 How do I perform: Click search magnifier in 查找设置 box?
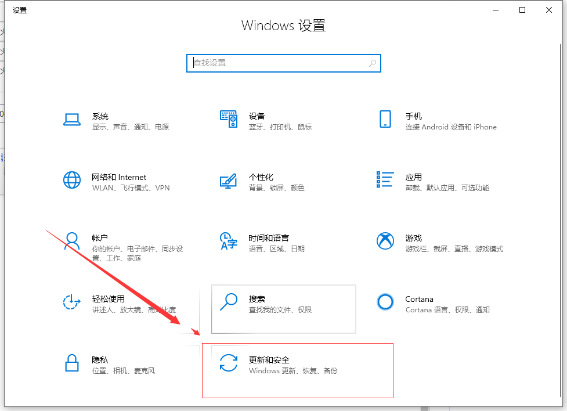coord(373,63)
